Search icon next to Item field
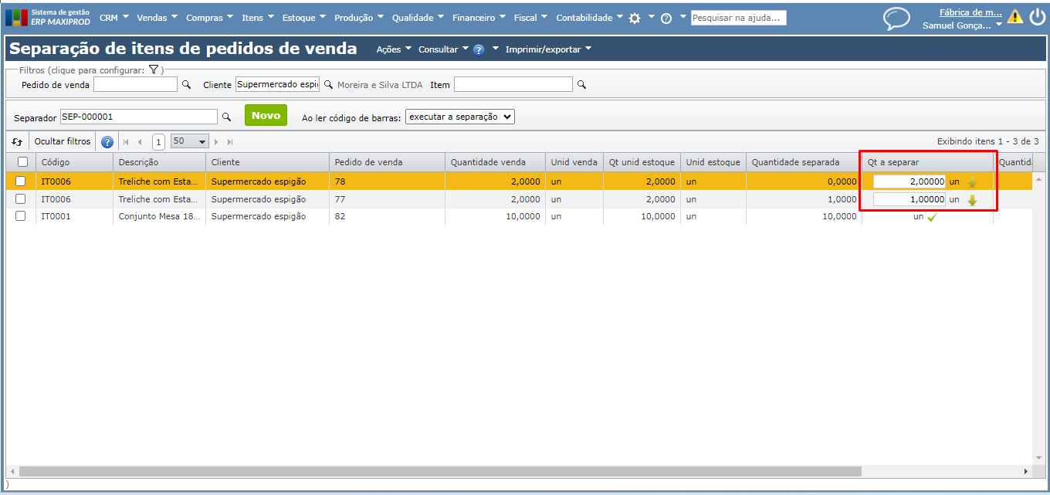This screenshot has height=495, width=1050. [582, 84]
